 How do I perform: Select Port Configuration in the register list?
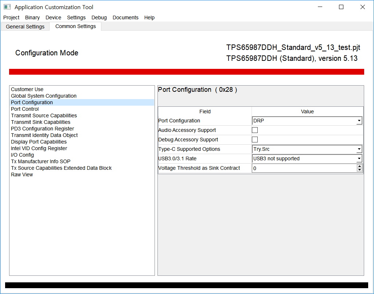point(82,102)
